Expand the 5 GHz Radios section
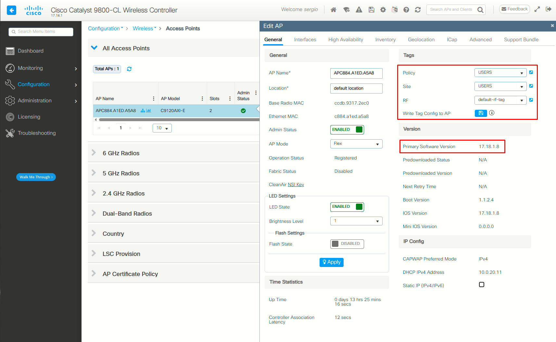The width and height of the screenshot is (556, 342). [174, 173]
